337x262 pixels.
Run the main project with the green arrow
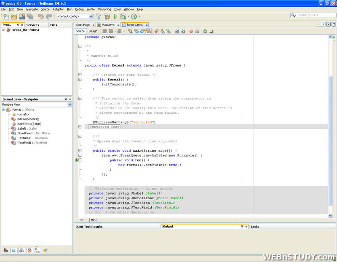pyautogui.click(x=115, y=16)
